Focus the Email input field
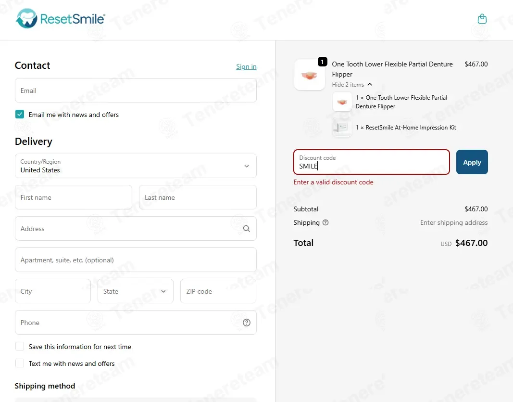Image resolution: width=513 pixels, height=402 pixels. click(x=136, y=91)
